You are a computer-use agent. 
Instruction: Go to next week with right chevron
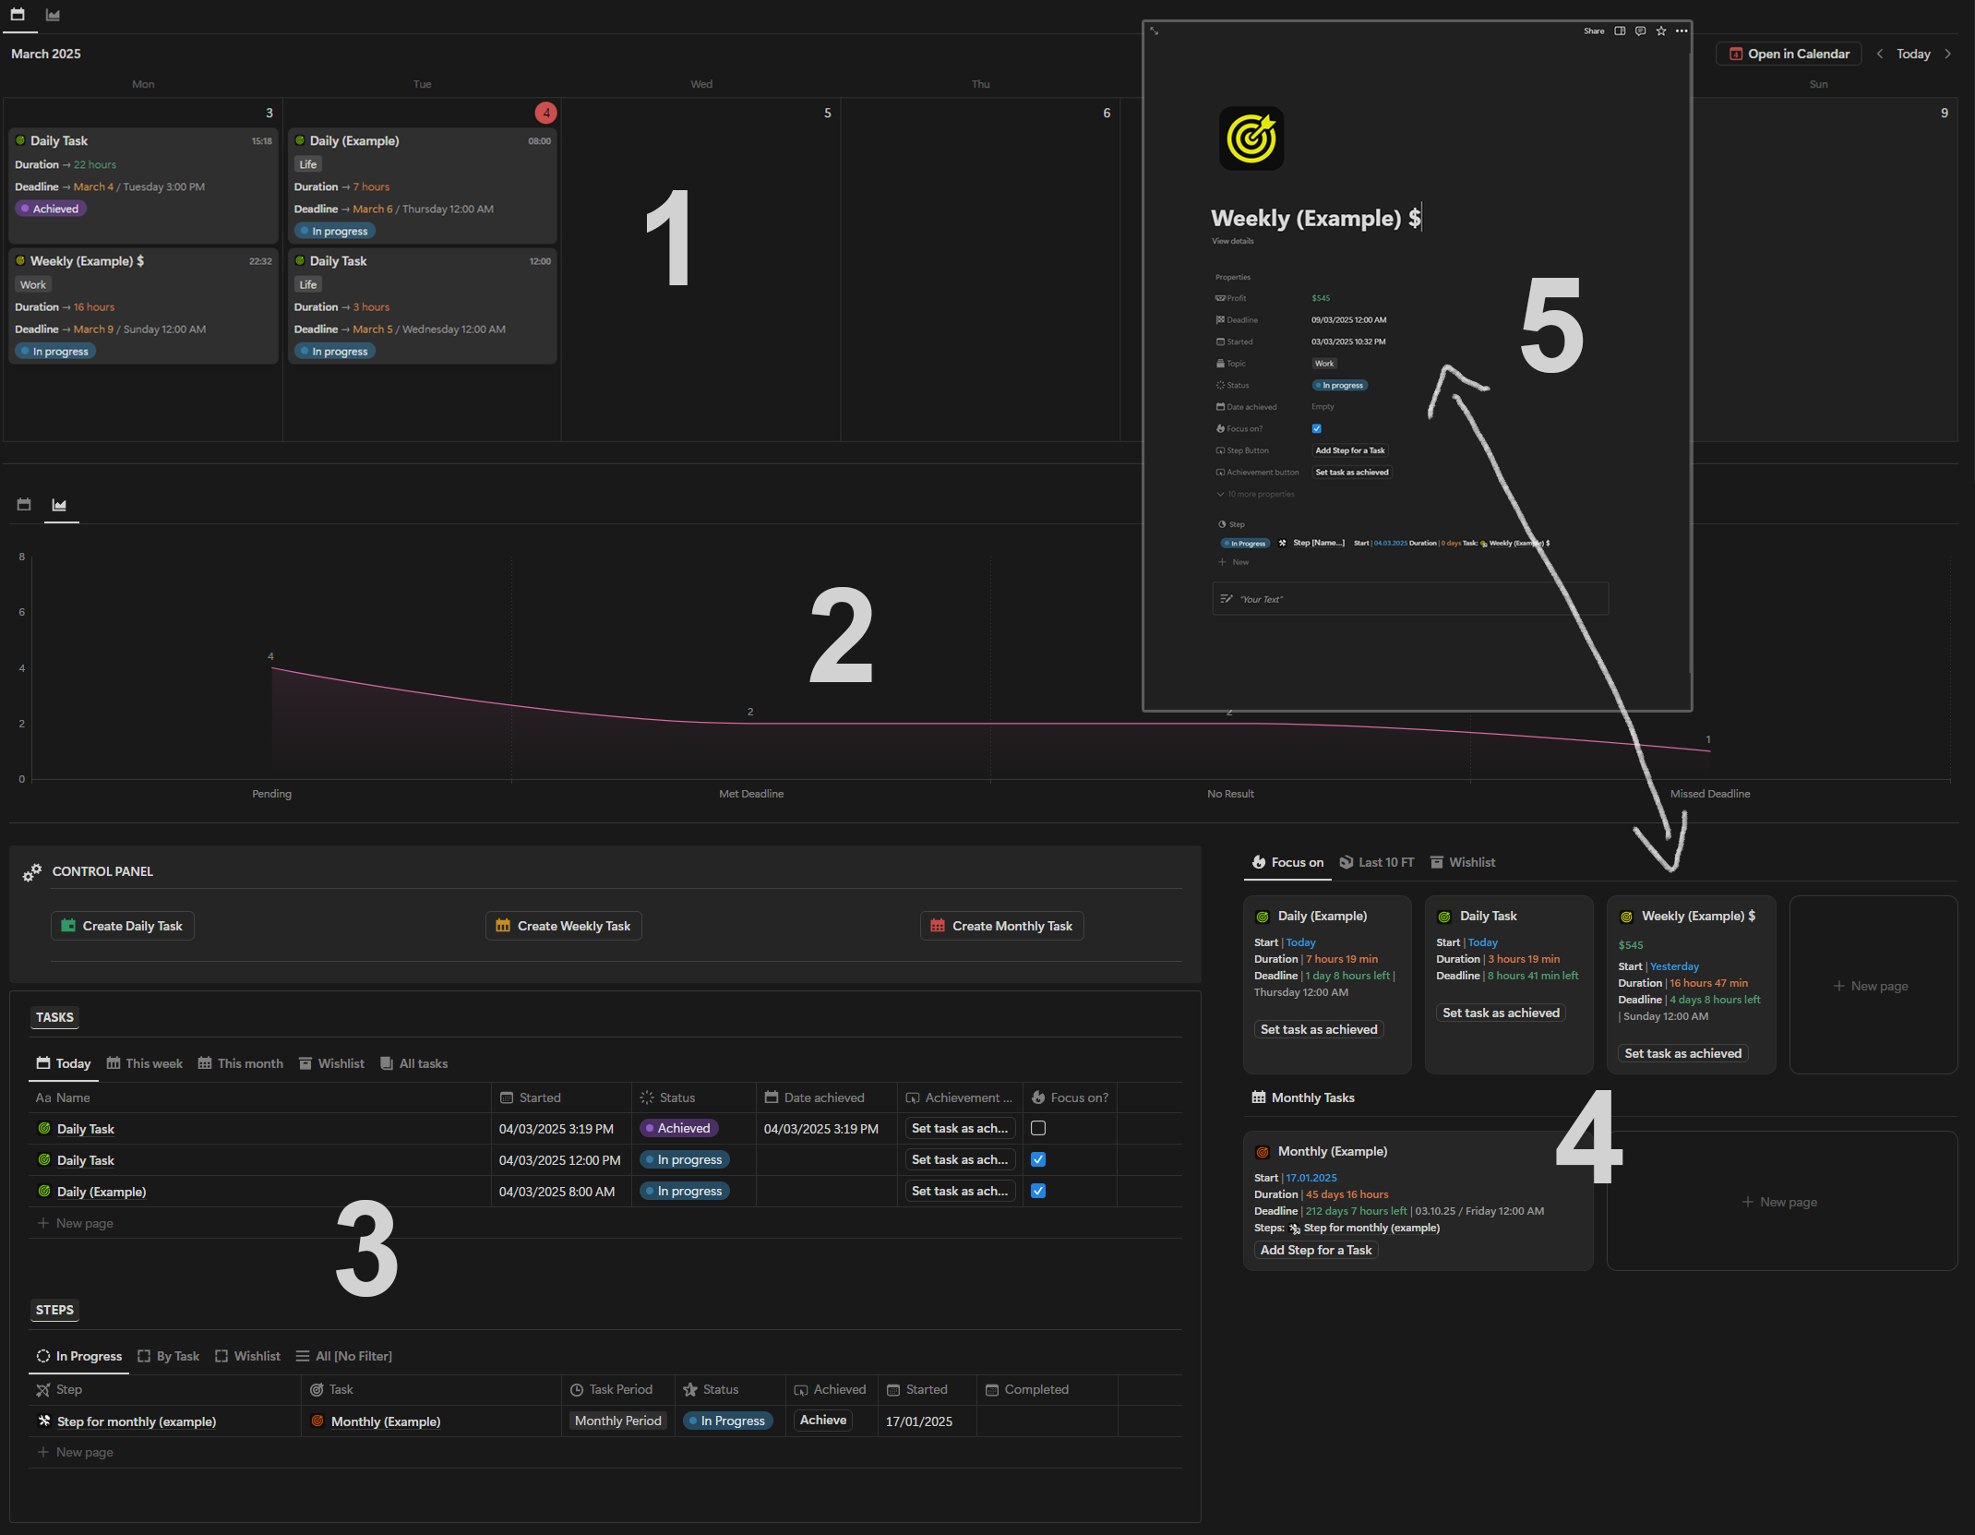[1948, 54]
